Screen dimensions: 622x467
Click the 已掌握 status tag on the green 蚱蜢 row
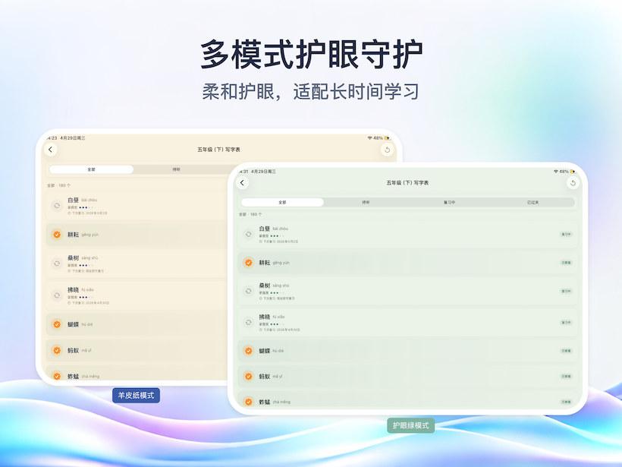point(566,402)
